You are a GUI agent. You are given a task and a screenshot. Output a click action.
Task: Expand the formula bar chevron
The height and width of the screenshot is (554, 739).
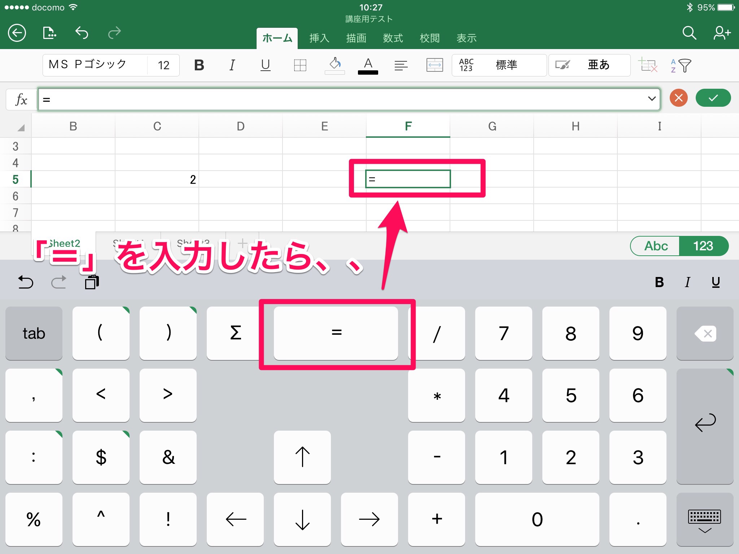(x=651, y=98)
